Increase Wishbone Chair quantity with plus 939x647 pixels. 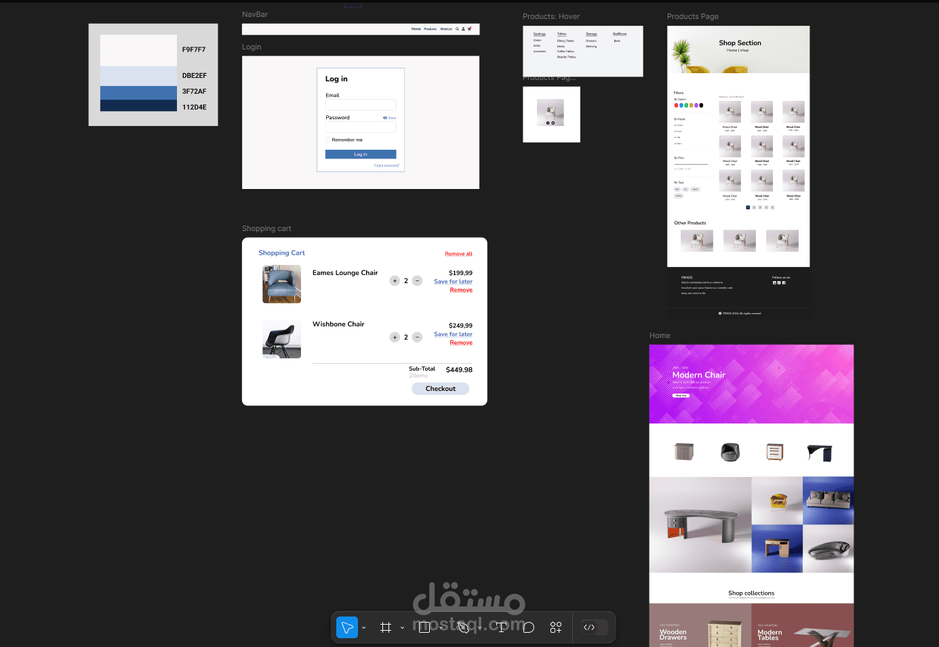click(x=395, y=337)
